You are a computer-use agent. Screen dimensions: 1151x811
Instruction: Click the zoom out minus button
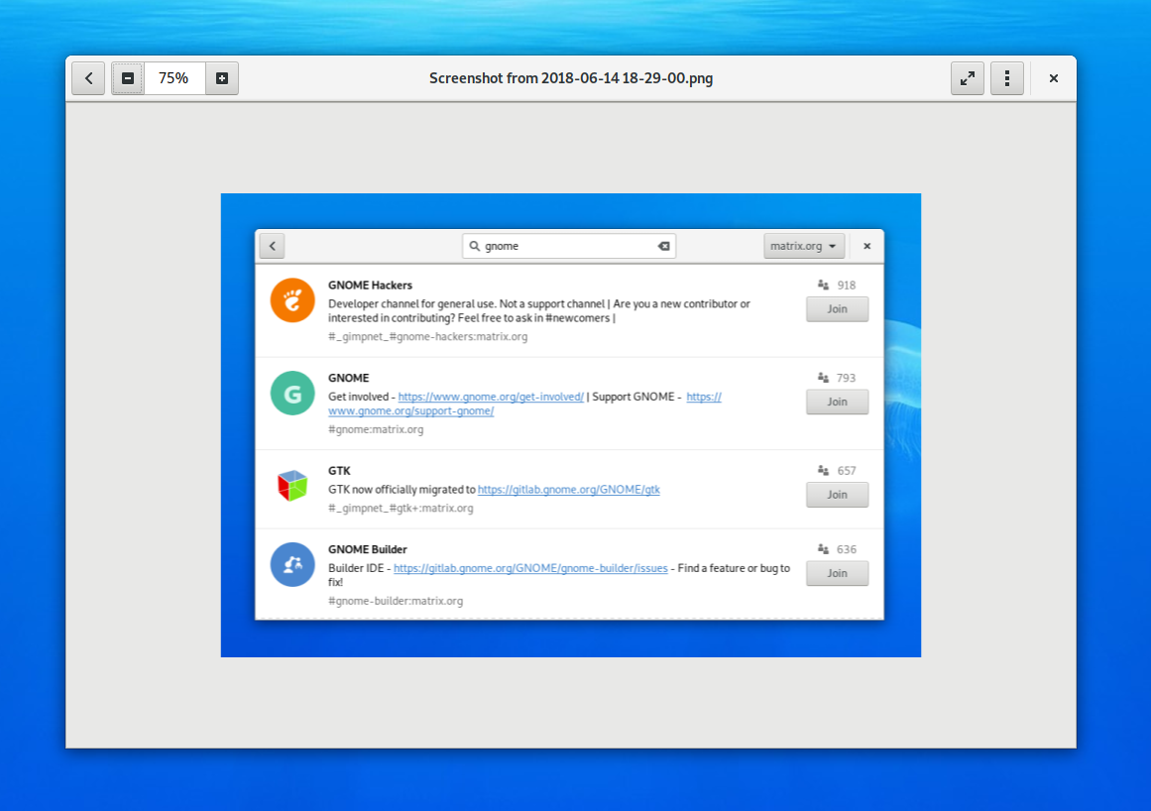[x=128, y=78]
